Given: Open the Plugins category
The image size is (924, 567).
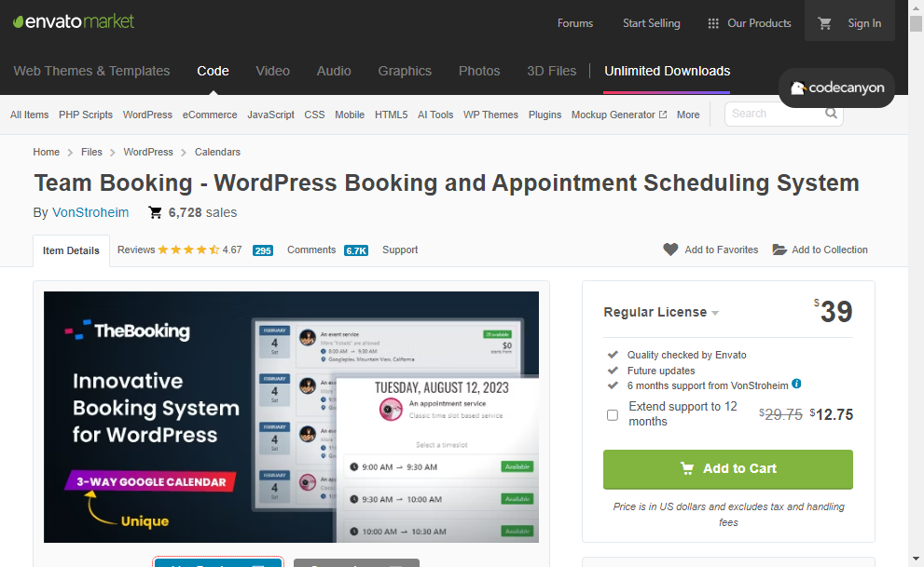Looking at the screenshot, I should (545, 115).
